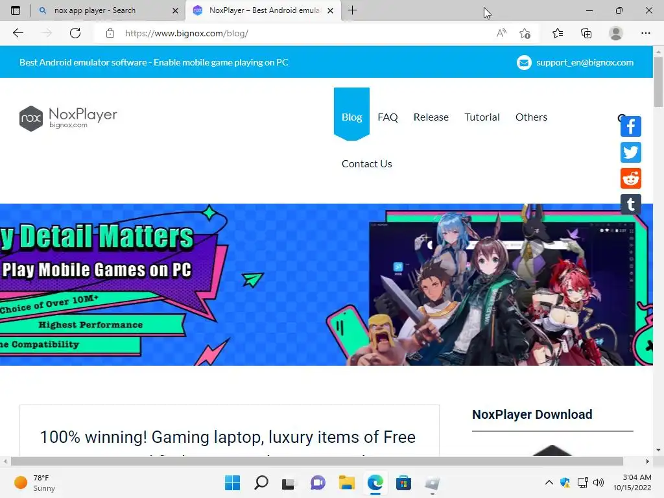The width and height of the screenshot is (664, 498).
Task: Open the Blog menu item
Action: tap(351, 117)
